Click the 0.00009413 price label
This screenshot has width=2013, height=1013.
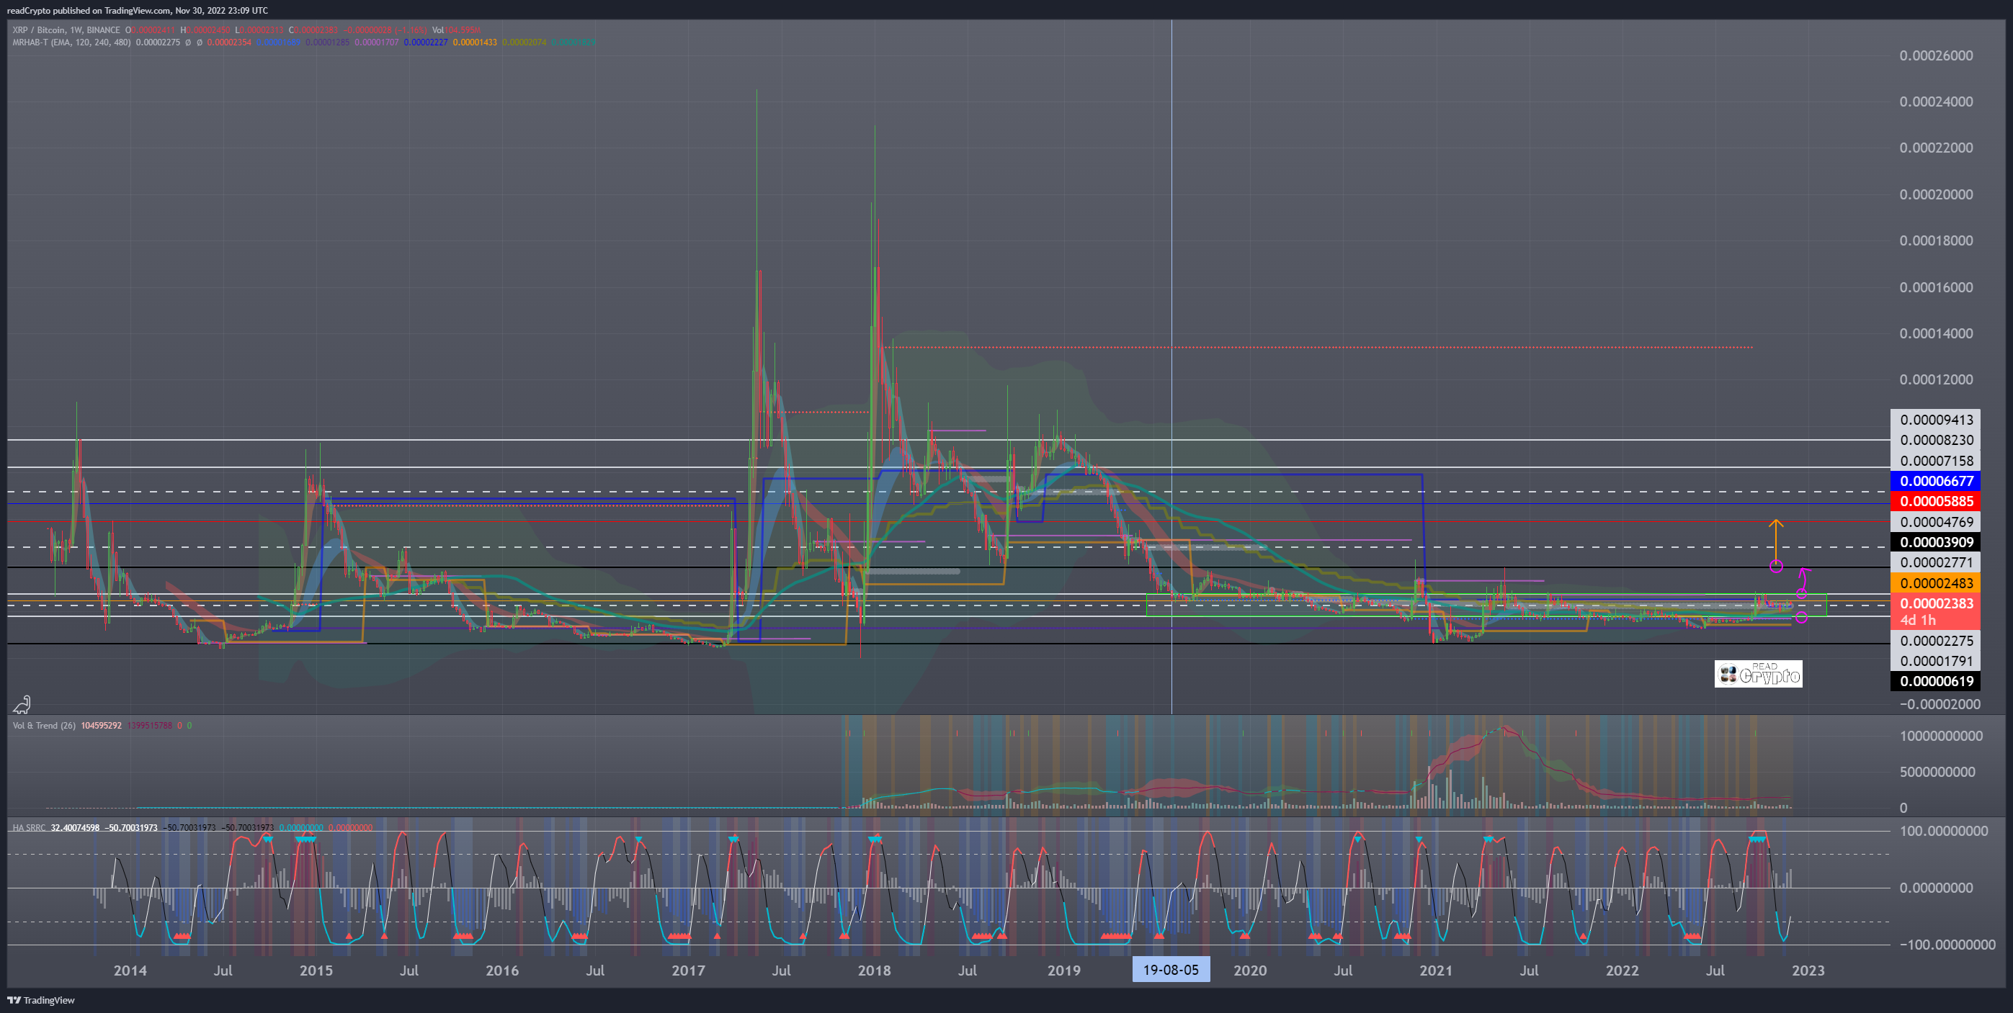(1935, 420)
